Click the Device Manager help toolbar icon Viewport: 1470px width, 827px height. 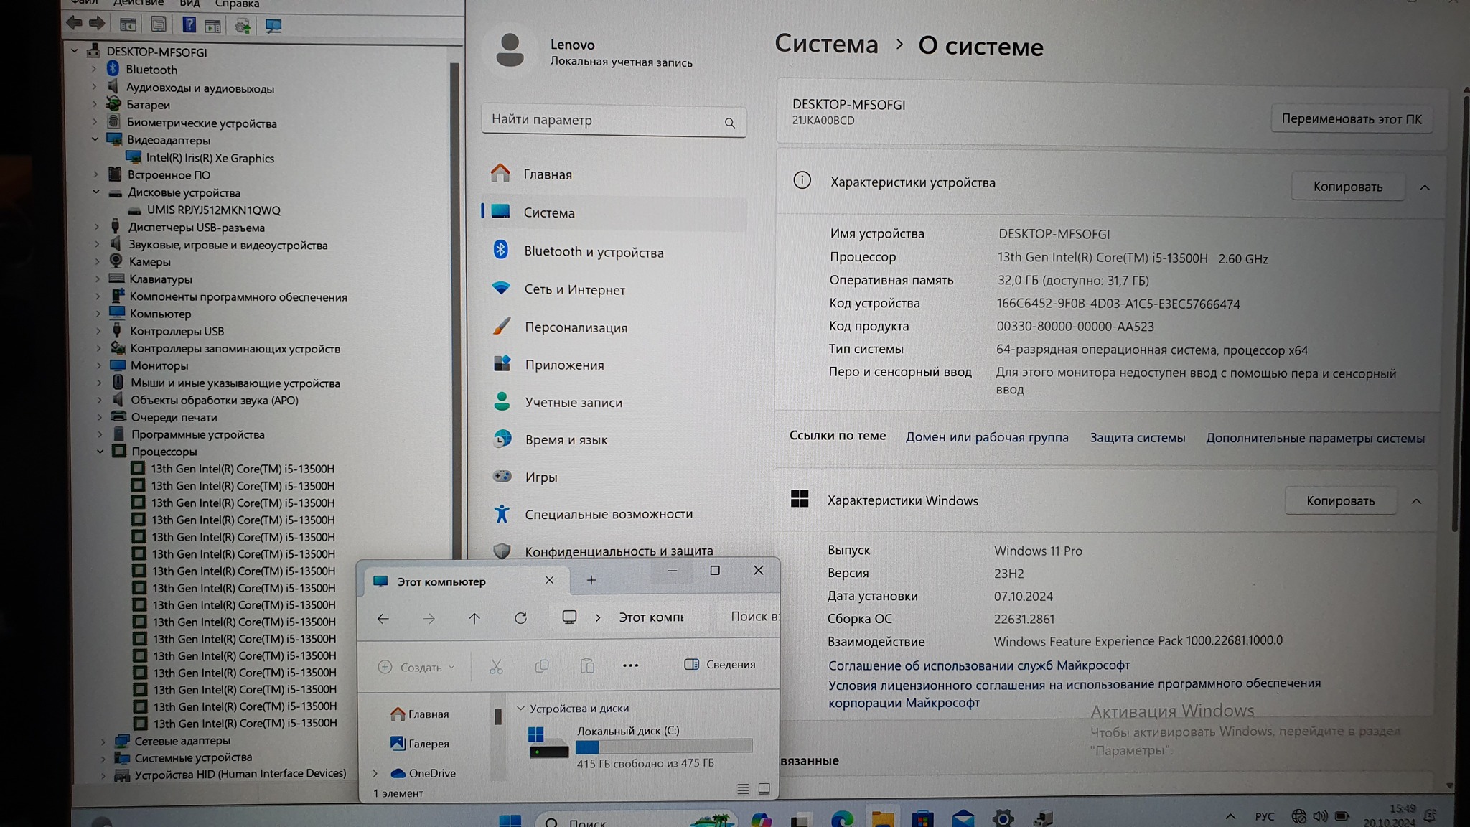point(189,25)
